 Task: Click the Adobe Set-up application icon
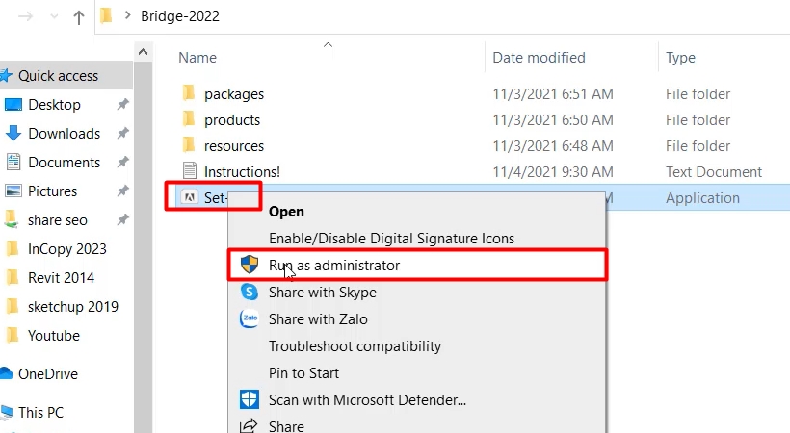point(190,198)
